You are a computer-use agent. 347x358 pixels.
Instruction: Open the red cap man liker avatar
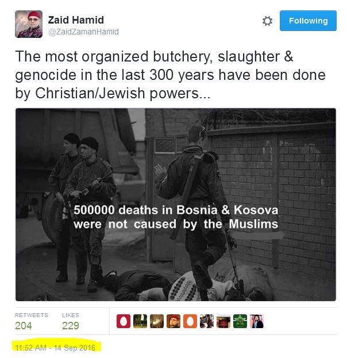click(x=173, y=321)
